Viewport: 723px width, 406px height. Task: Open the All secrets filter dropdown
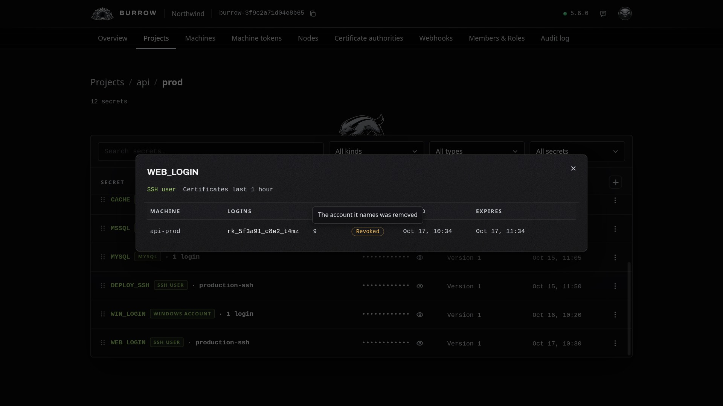tap(577, 151)
